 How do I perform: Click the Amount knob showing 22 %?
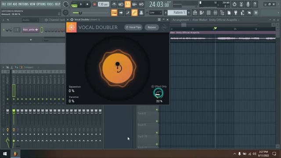pyautogui.click(x=159, y=93)
